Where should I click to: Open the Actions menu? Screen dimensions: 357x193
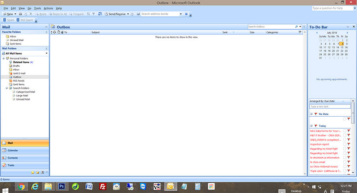coord(48,8)
